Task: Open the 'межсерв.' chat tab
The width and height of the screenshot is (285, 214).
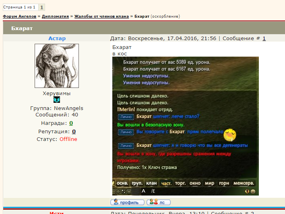Action: 244,183
